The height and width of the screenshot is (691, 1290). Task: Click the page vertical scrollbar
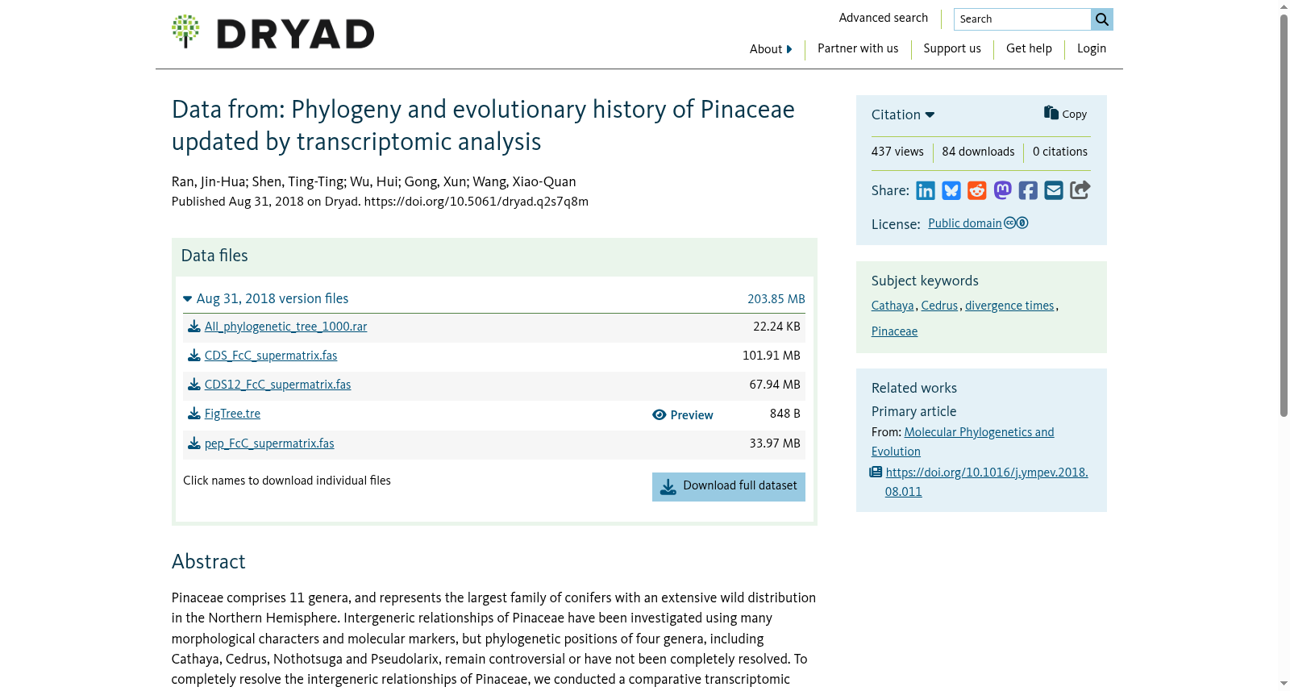[x=1284, y=214]
